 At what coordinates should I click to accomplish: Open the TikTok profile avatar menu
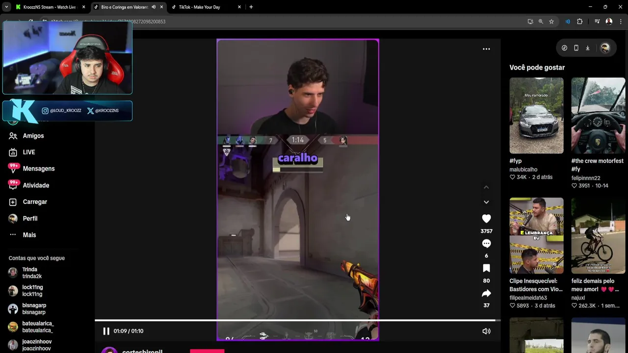click(605, 48)
